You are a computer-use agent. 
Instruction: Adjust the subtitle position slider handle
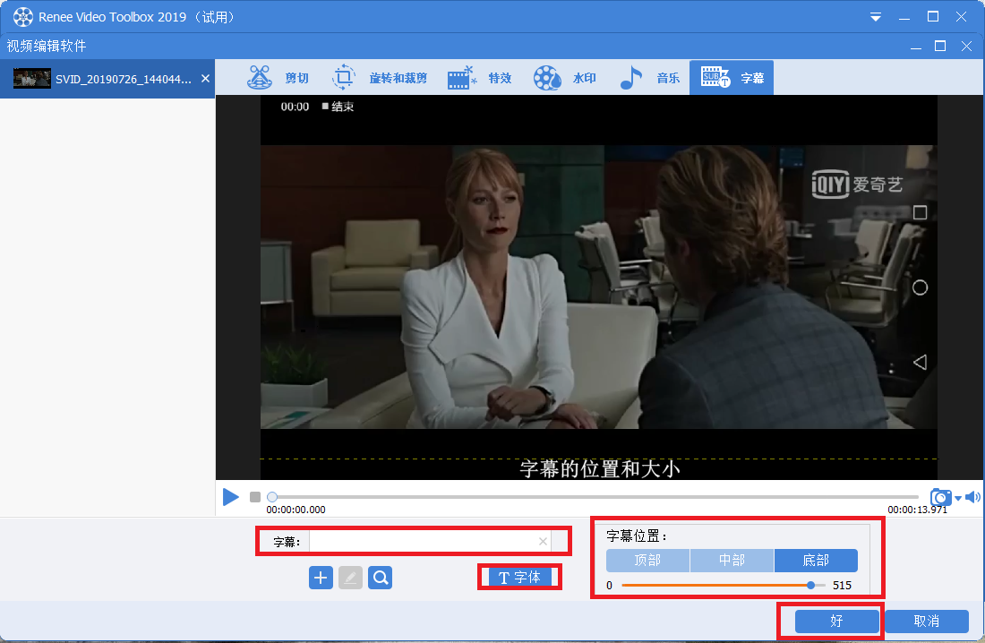click(811, 585)
